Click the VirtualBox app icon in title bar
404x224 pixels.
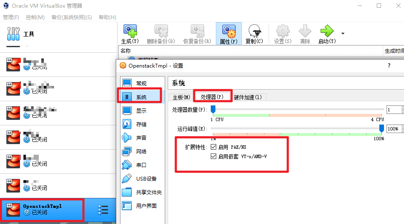pyautogui.click(x=6, y=6)
